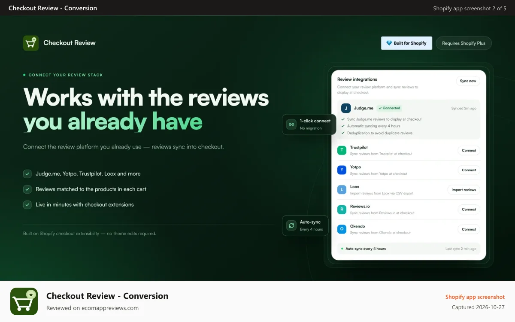Click the Review integrations heading
515x322 pixels.
tap(357, 79)
